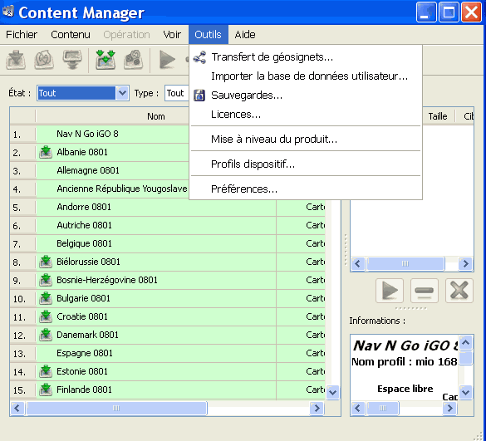Start queued operations with play button
Screen dimensions: 486x441
click(390, 291)
